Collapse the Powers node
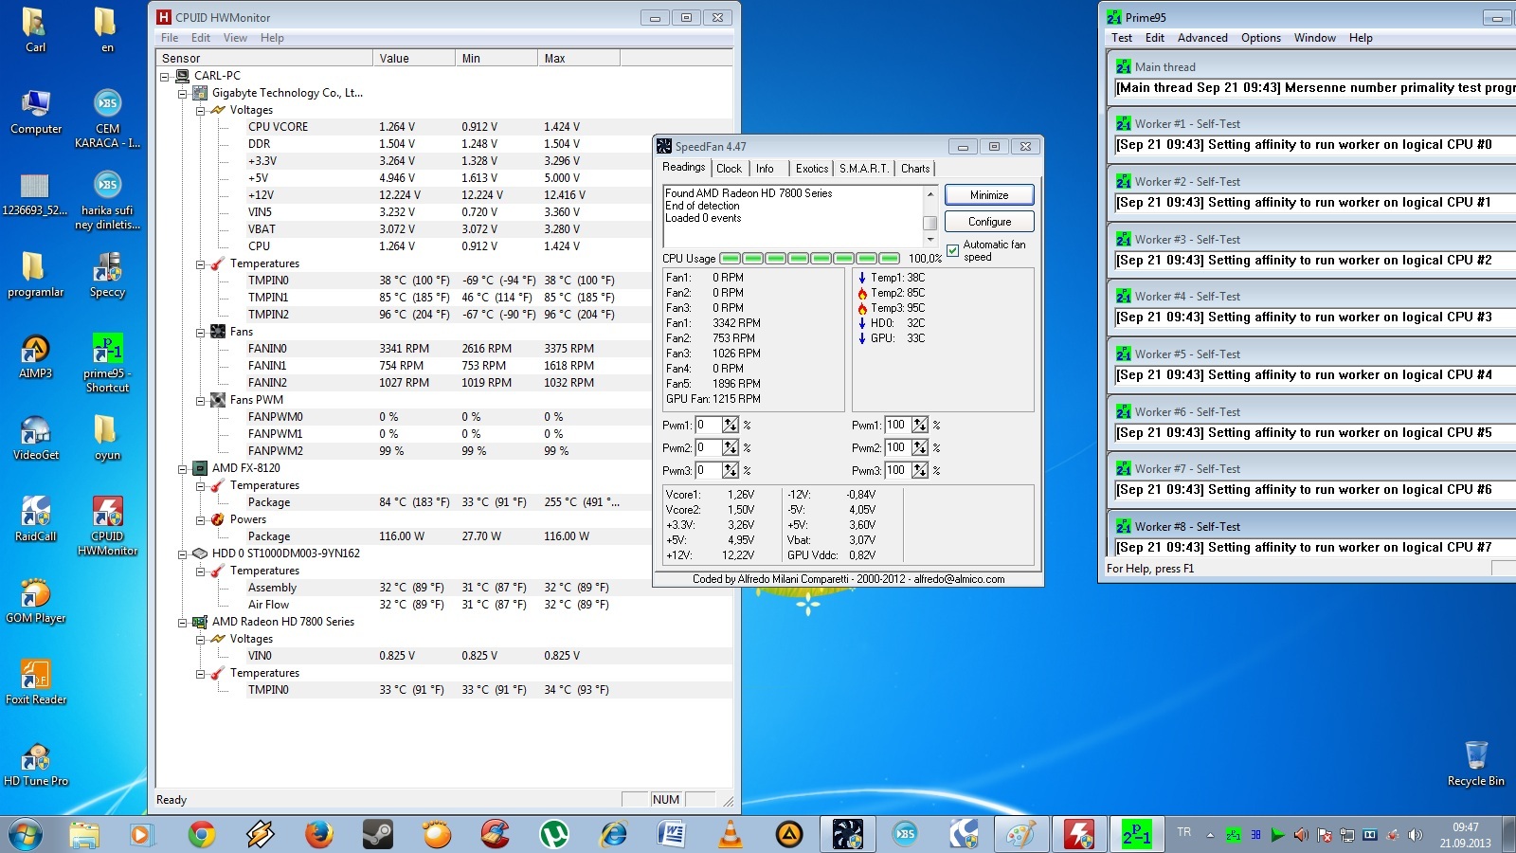This screenshot has height=853, width=1516. click(200, 519)
